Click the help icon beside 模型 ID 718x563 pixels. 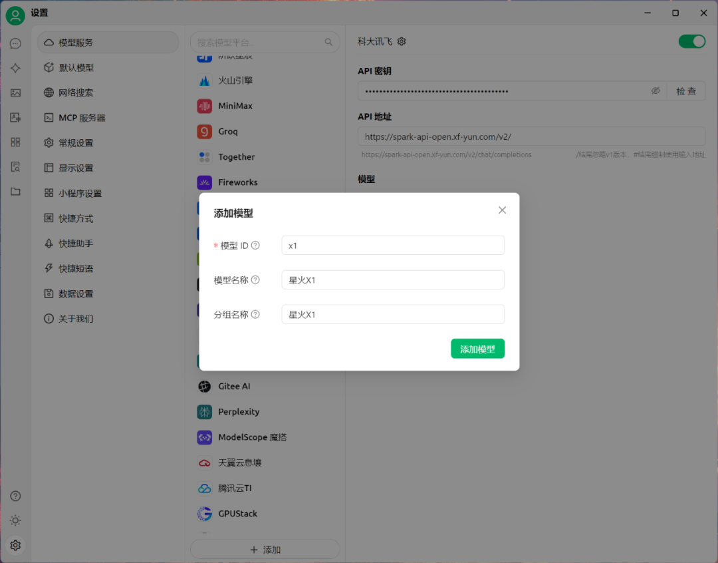(x=255, y=246)
